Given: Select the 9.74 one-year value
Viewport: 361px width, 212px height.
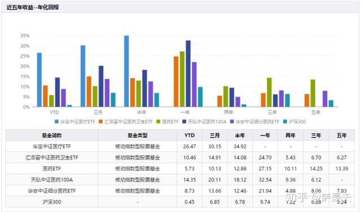Looking at the screenshot, I should point(265,202).
